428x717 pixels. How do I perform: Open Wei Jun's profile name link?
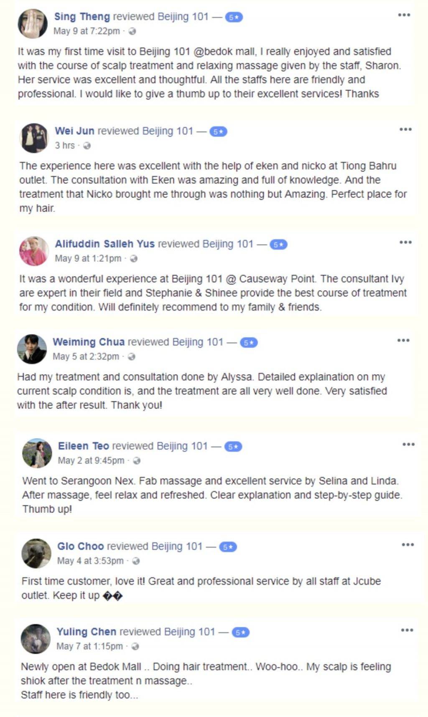point(74,131)
